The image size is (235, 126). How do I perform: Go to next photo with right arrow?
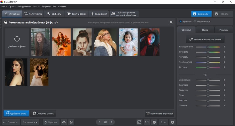[x=112, y=122]
